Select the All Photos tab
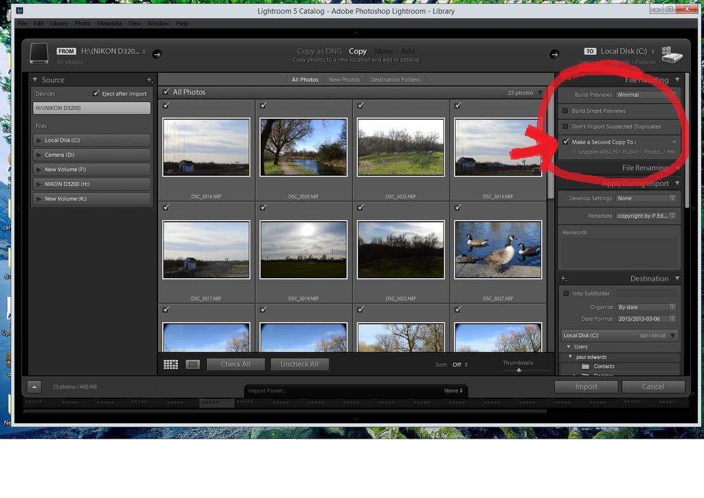The image size is (704, 498). pos(305,80)
